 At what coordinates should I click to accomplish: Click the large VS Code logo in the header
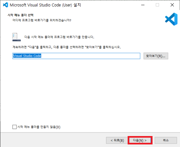171,19
